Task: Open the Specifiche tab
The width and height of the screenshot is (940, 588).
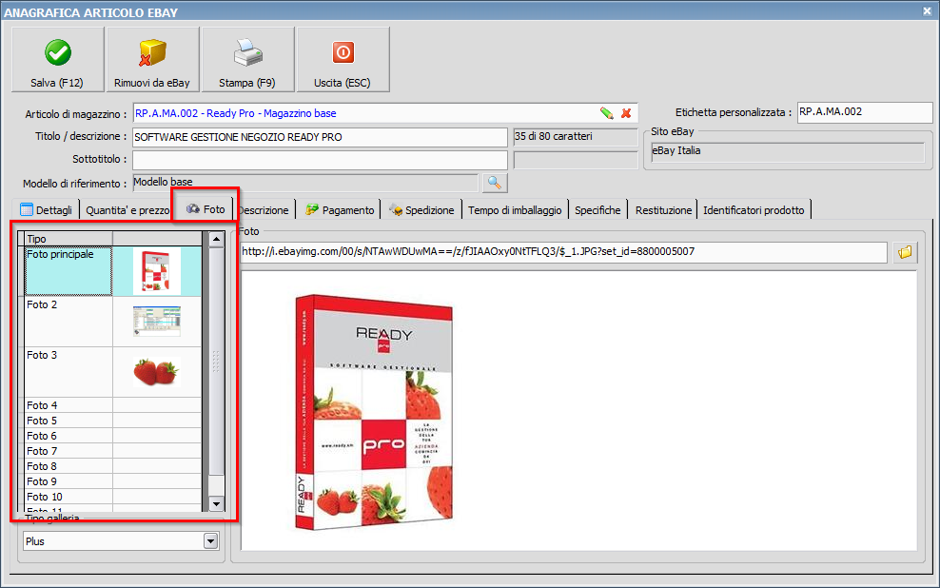Action: pos(597,210)
